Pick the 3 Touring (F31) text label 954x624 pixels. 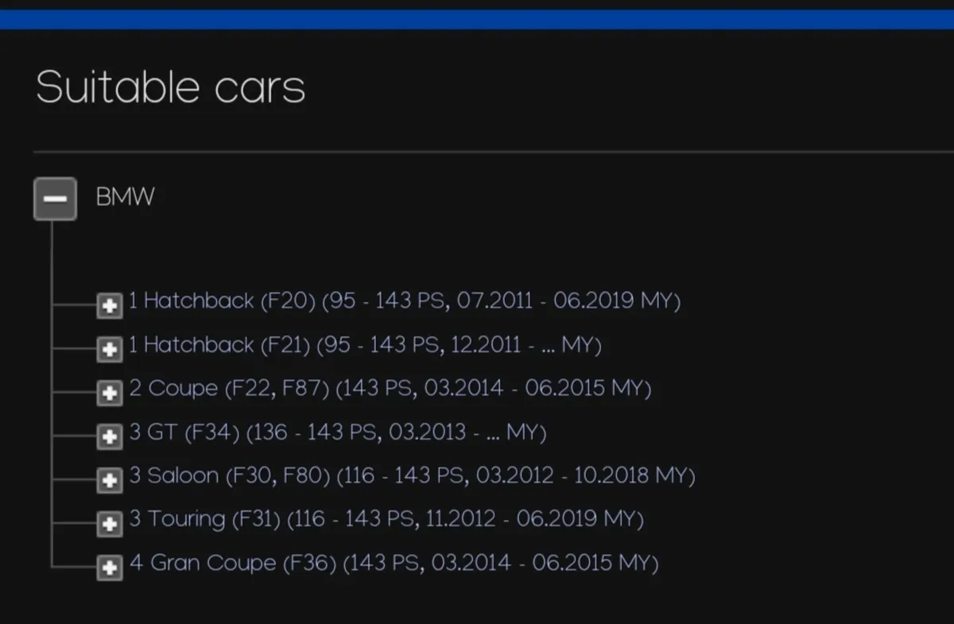[386, 519]
